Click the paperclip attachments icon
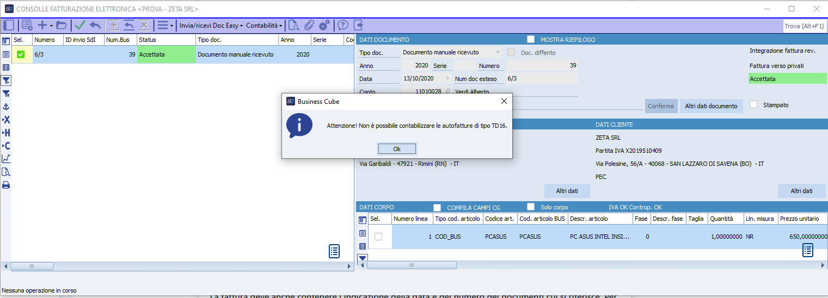 [309, 25]
